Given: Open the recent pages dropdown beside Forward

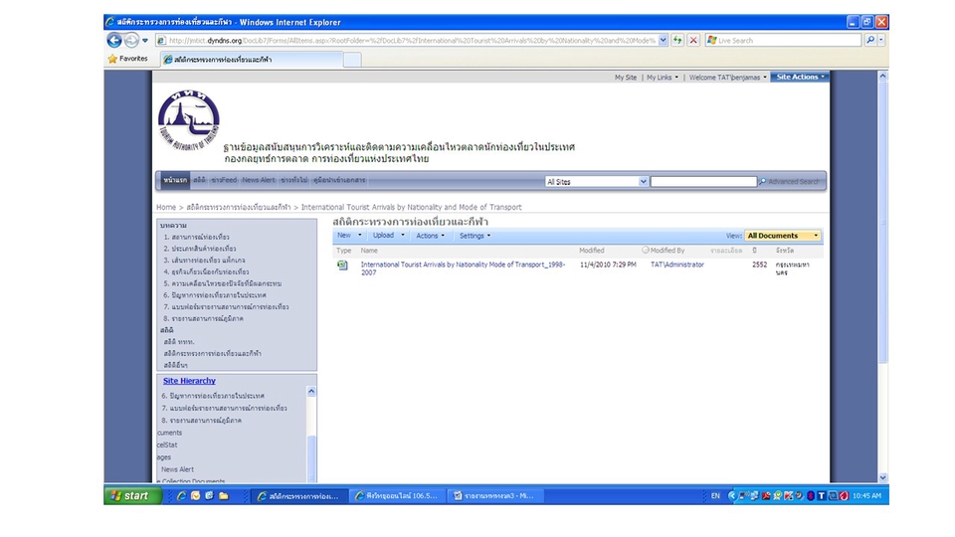Looking at the screenshot, I should click(x=145, y=41).
